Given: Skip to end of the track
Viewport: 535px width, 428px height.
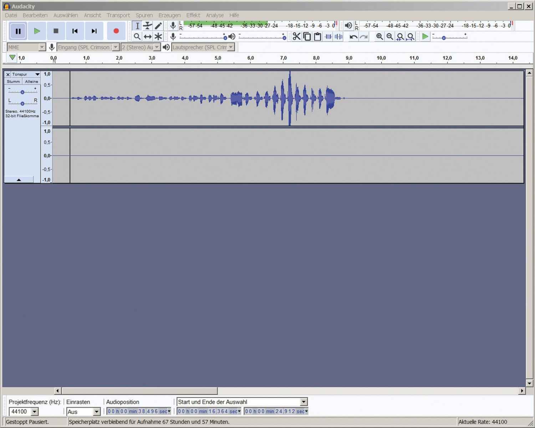Looking at the screenshot, I should tap(94, 31).
